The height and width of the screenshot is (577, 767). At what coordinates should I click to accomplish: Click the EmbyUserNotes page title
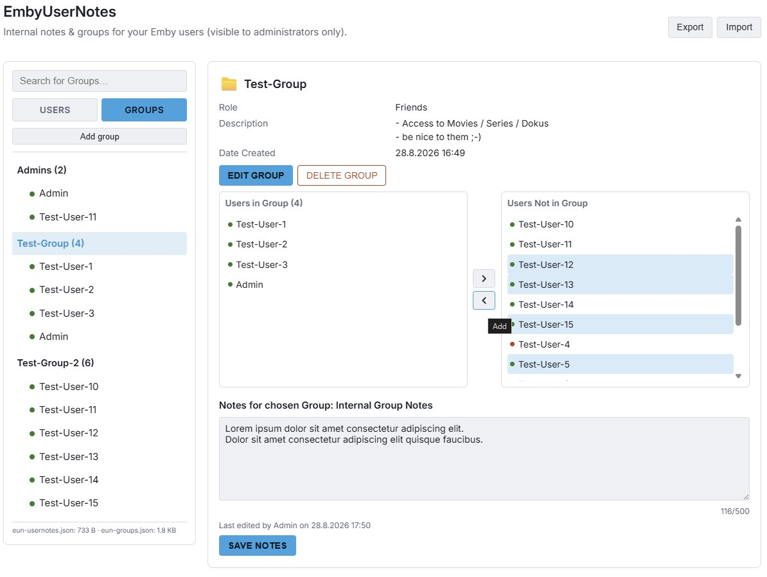click(x=60, y=12)
